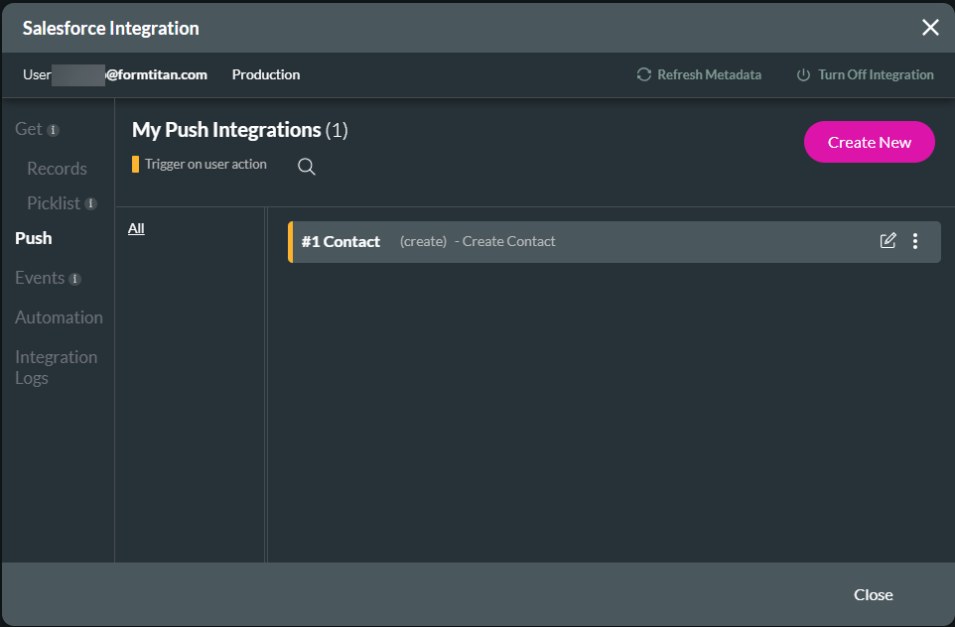Click the Create New button
The width and height of the screenshot is (955, 627).
coord(869,142)
